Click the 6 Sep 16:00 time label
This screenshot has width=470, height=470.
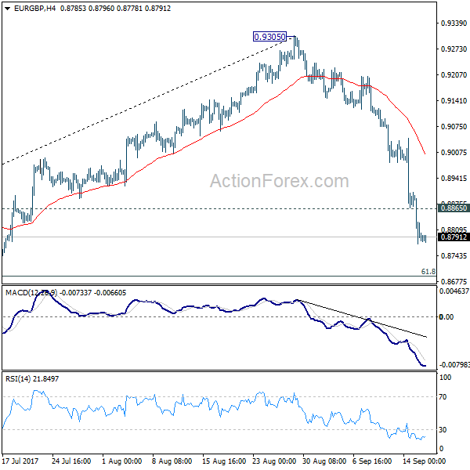click(x=373, y=461)
